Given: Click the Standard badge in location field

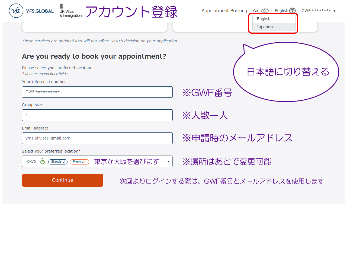Looking at the screenshot, I should click(x=58, y=161).
